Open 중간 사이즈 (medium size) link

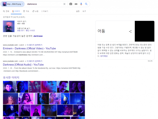point(30,31)
